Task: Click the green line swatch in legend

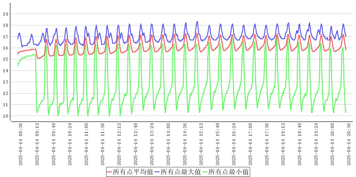Action: point(205,172)
